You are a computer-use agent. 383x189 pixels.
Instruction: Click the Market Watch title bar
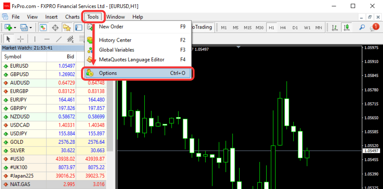[43, 48]
